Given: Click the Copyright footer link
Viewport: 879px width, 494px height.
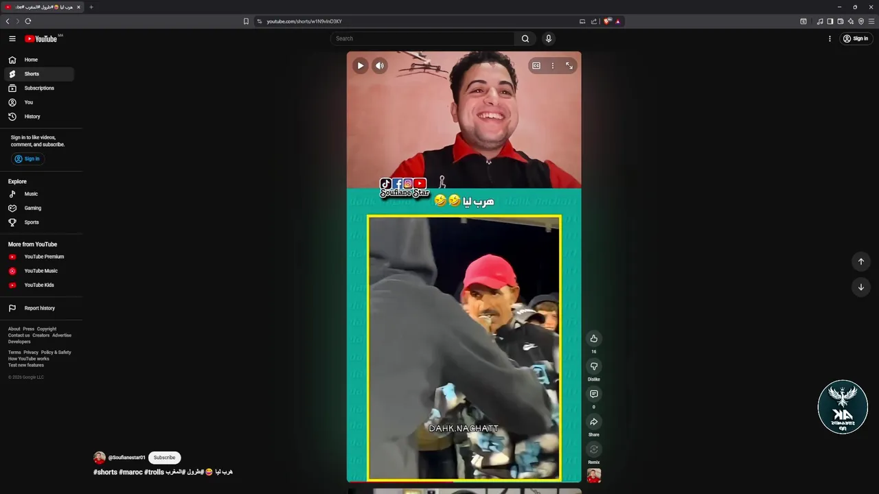Looking at the screenshot, I should [x=47, y=329].
